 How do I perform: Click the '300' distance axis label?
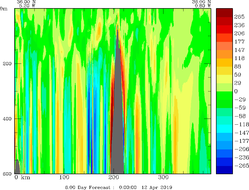point(163,177)
